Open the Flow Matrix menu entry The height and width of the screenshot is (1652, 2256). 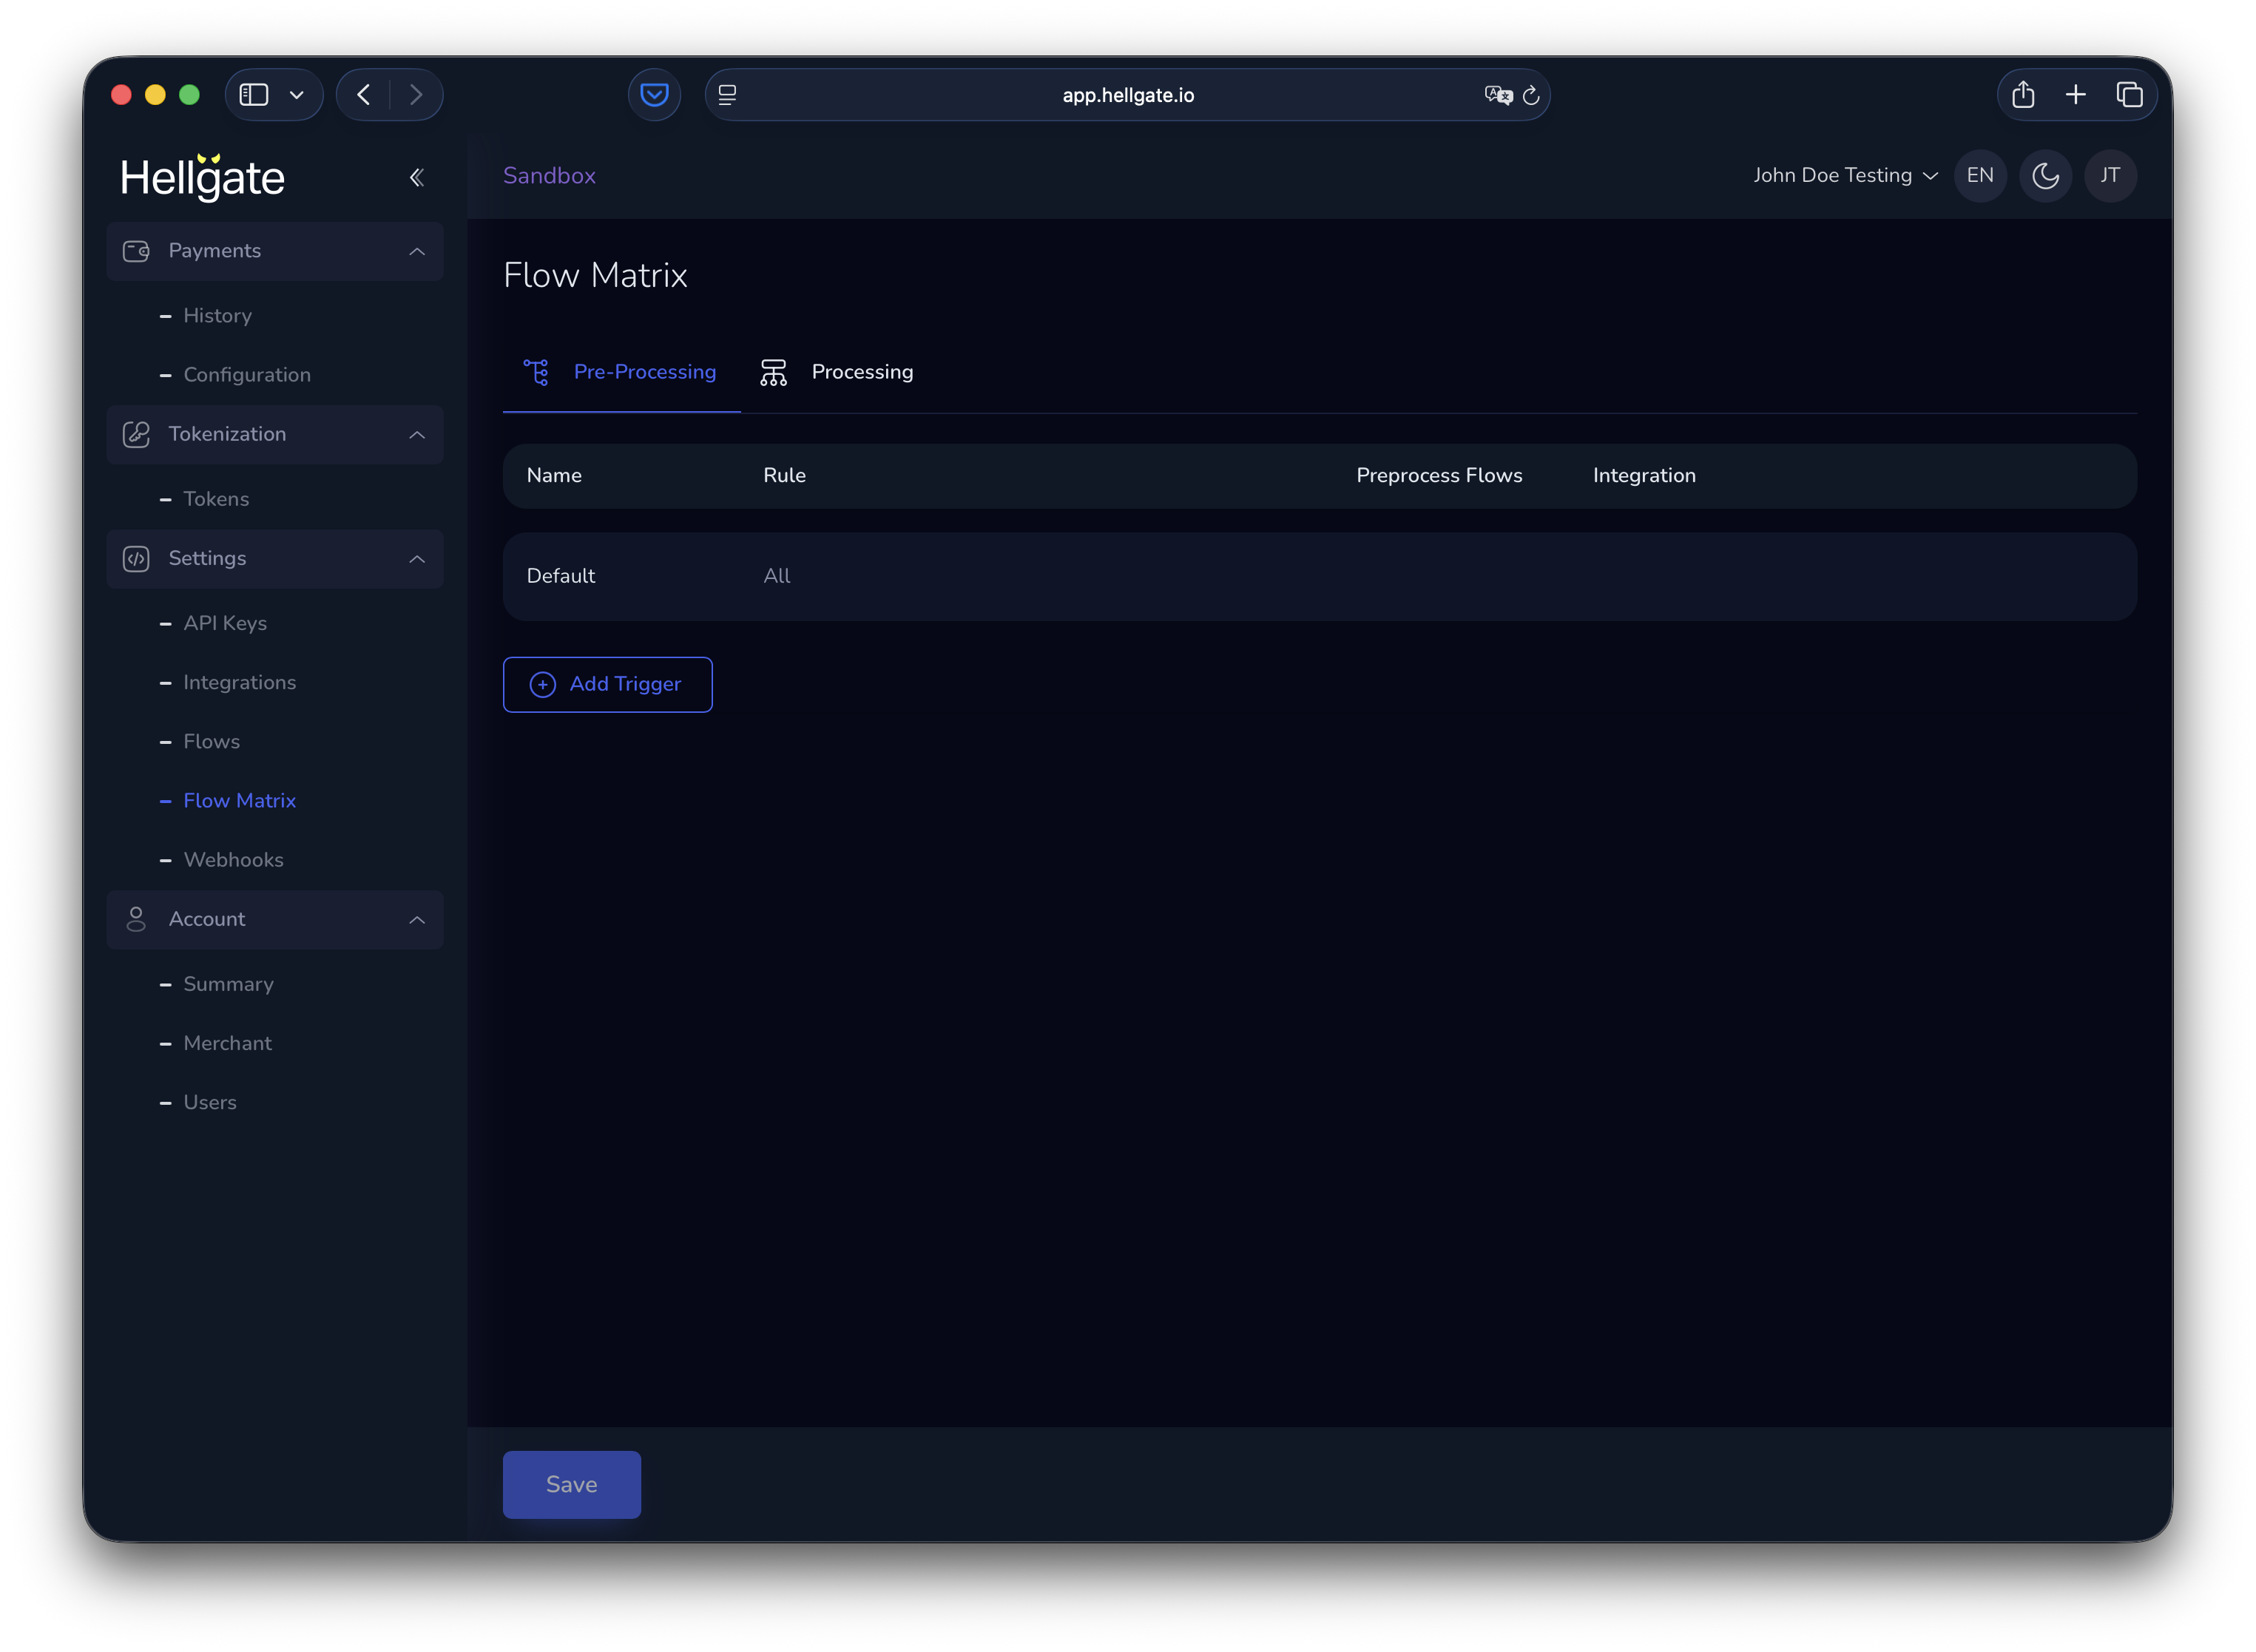pyautogui.click(x=239, y=800)
